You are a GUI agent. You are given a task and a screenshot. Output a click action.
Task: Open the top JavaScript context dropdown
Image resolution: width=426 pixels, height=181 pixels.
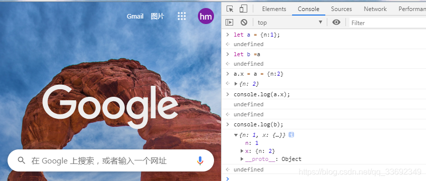pos(290,23)
